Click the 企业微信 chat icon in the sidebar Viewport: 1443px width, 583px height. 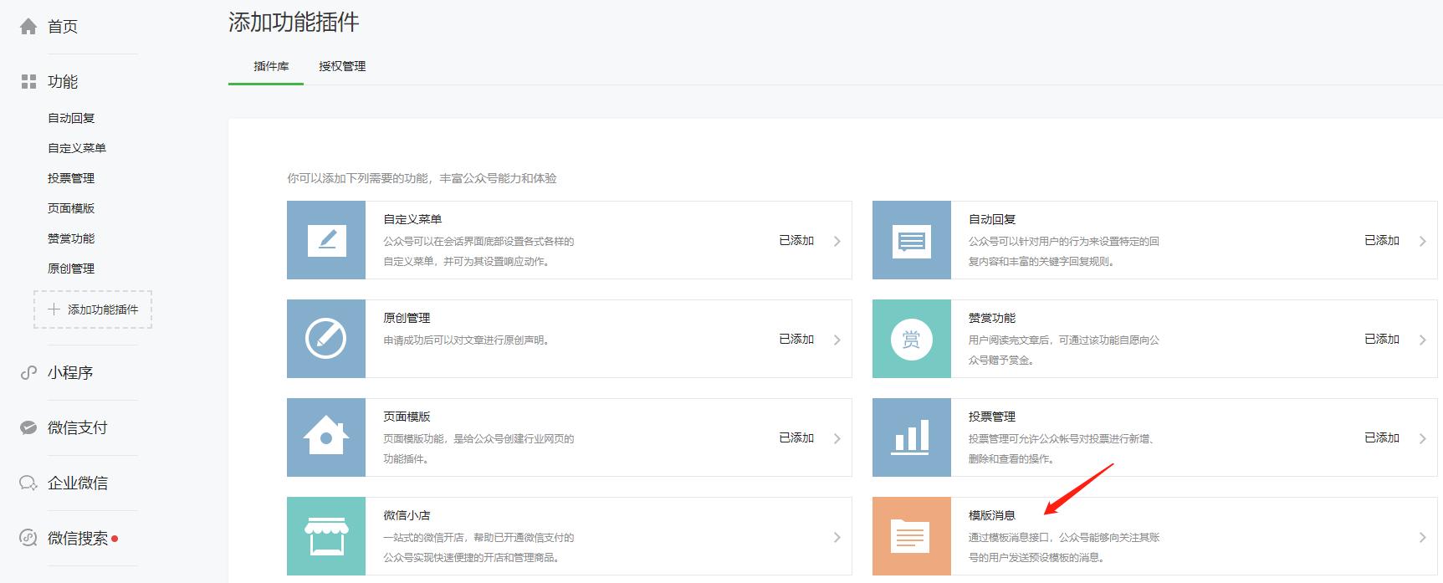coord(28,483)
